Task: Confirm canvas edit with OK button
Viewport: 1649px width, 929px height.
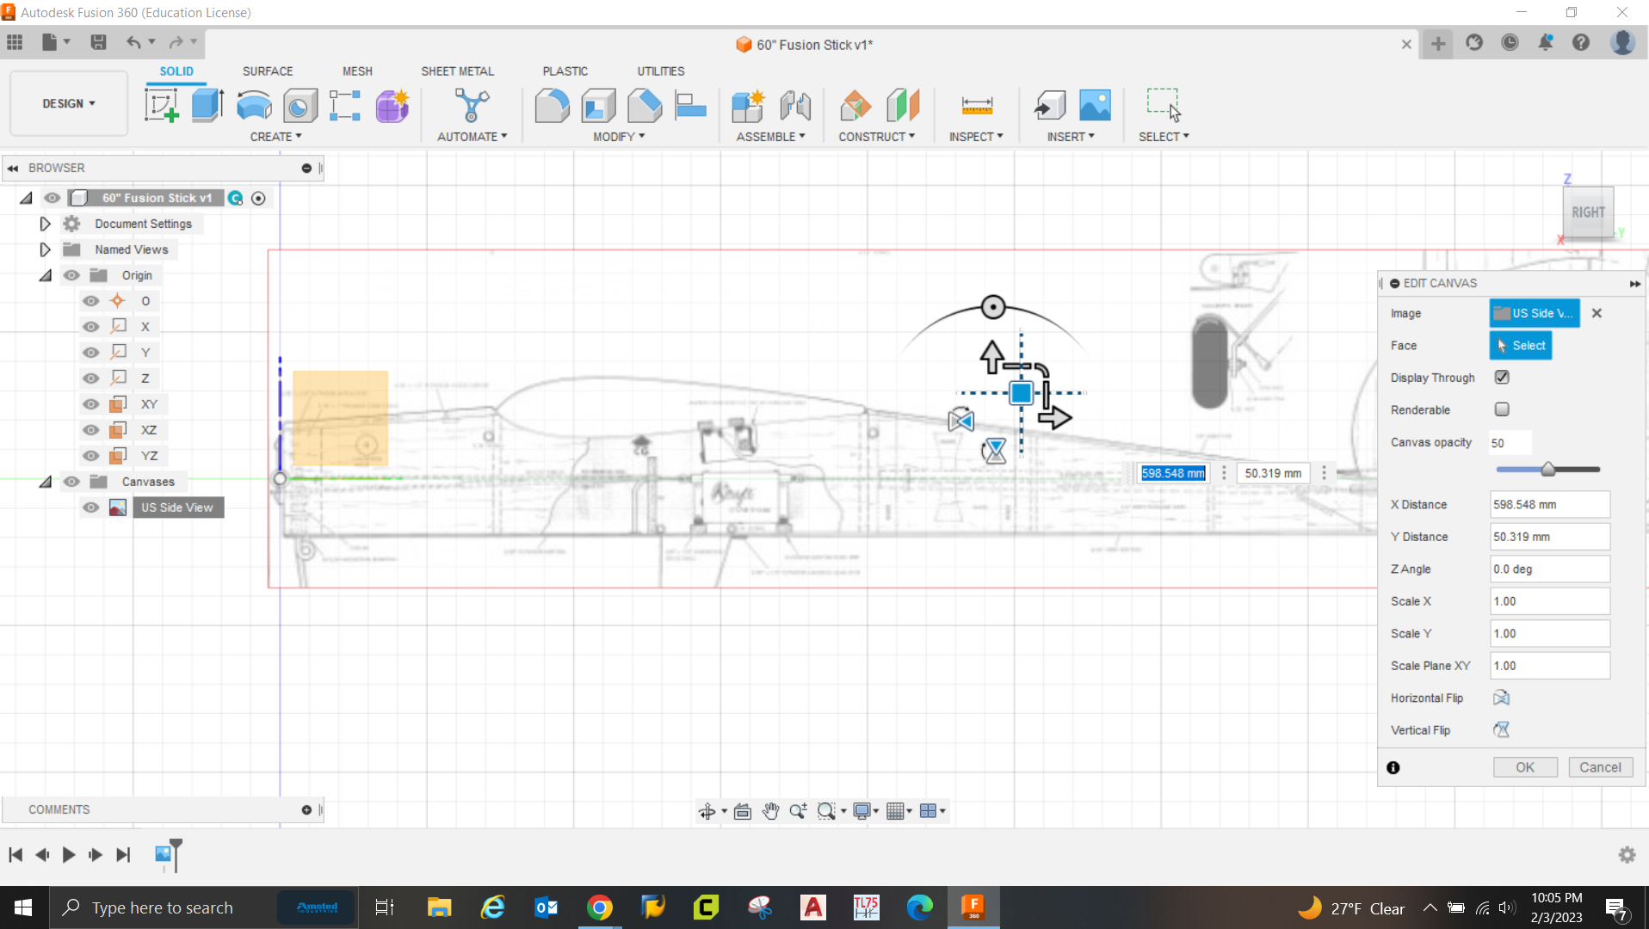Action: click(x=1524, y=767)
